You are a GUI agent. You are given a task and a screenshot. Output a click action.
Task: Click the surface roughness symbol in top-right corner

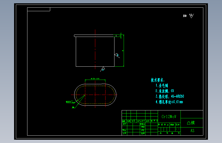point(192,16)
